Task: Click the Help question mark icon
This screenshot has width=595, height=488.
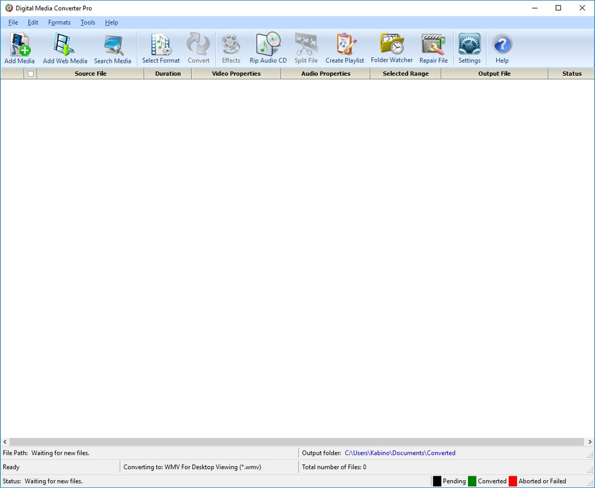Action: point(502,45)
